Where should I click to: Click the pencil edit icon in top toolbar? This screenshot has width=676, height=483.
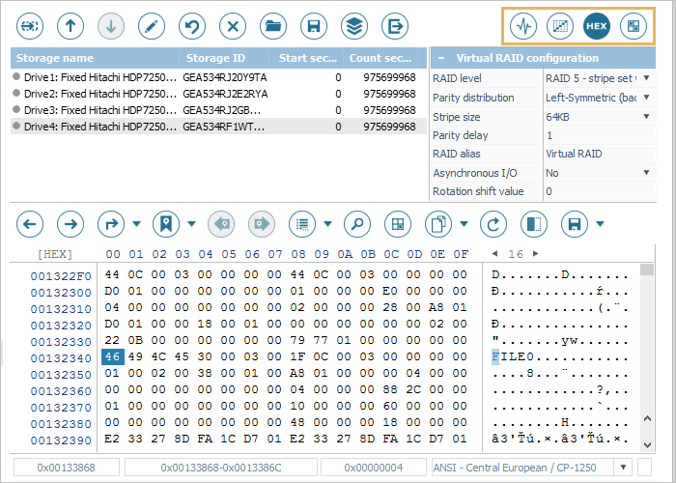click(151, 25)
